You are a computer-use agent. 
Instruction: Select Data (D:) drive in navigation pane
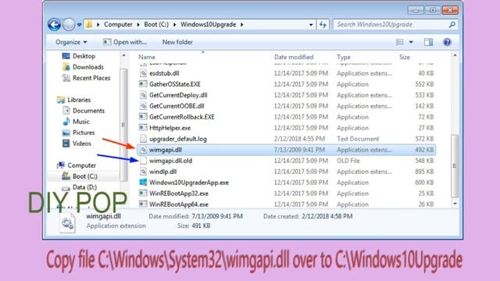(80, 187)
